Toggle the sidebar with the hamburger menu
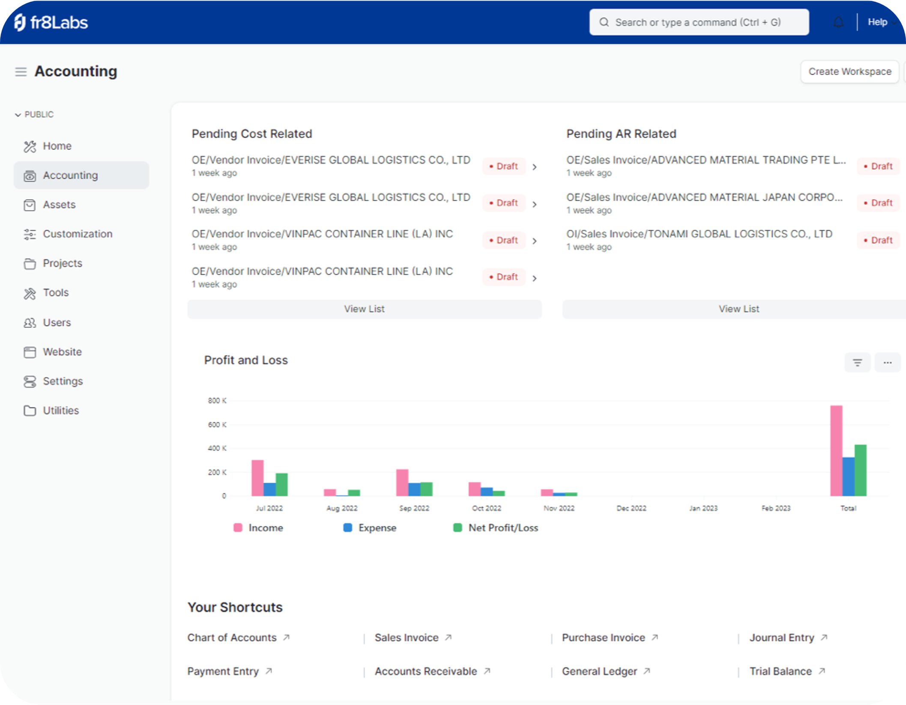 [x=20, y=72]
